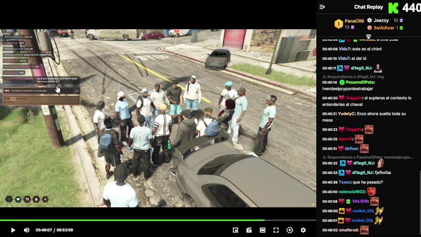Click the create clip icon
The image size is (421, 237).
click(249, 230)
